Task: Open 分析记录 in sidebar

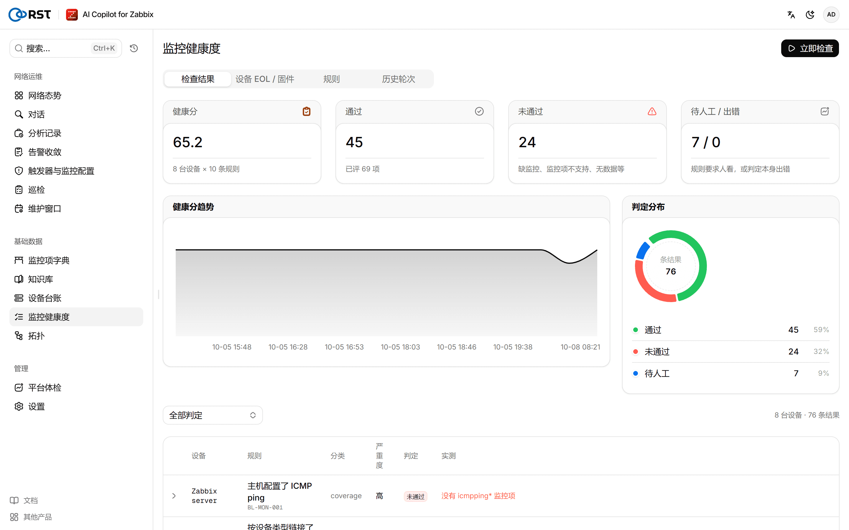Action: [76, 133]
